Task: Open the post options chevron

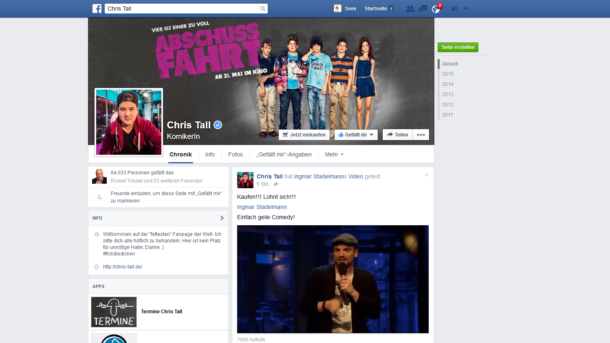Action: pos(427,175)
